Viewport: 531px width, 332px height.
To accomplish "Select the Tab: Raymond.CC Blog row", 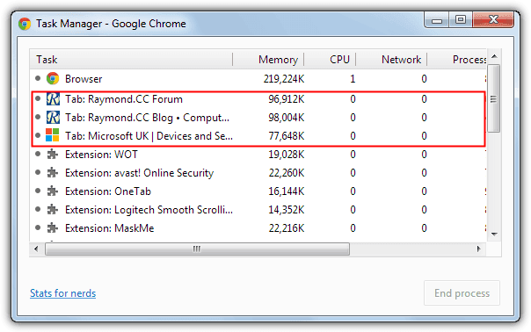I will click(258, 118).
